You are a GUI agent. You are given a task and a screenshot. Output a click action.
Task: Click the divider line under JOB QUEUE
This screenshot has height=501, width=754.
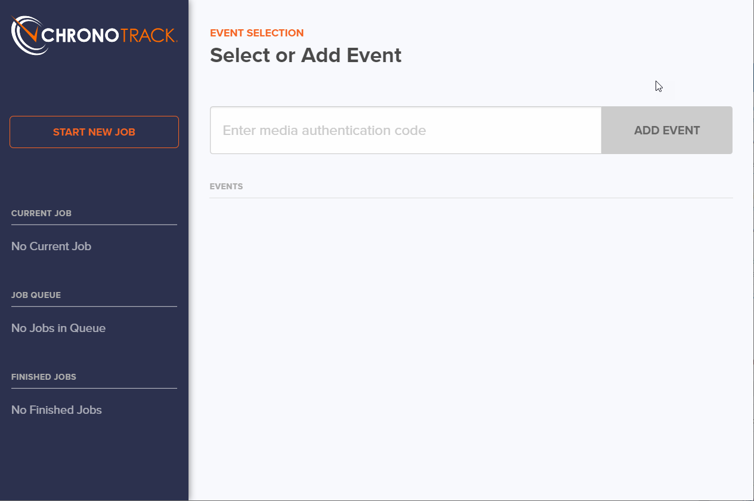(94, 306)
